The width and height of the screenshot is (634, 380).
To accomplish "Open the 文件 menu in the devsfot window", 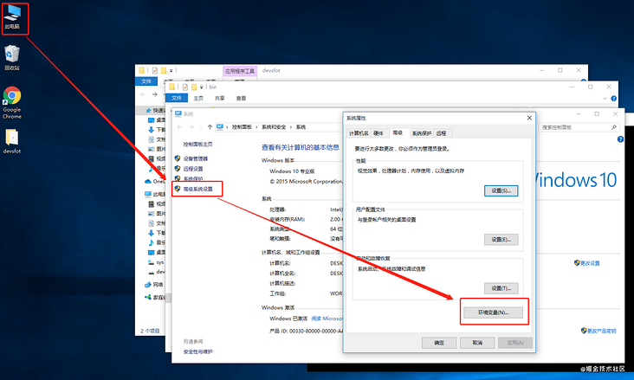I will tap(146, 81).
